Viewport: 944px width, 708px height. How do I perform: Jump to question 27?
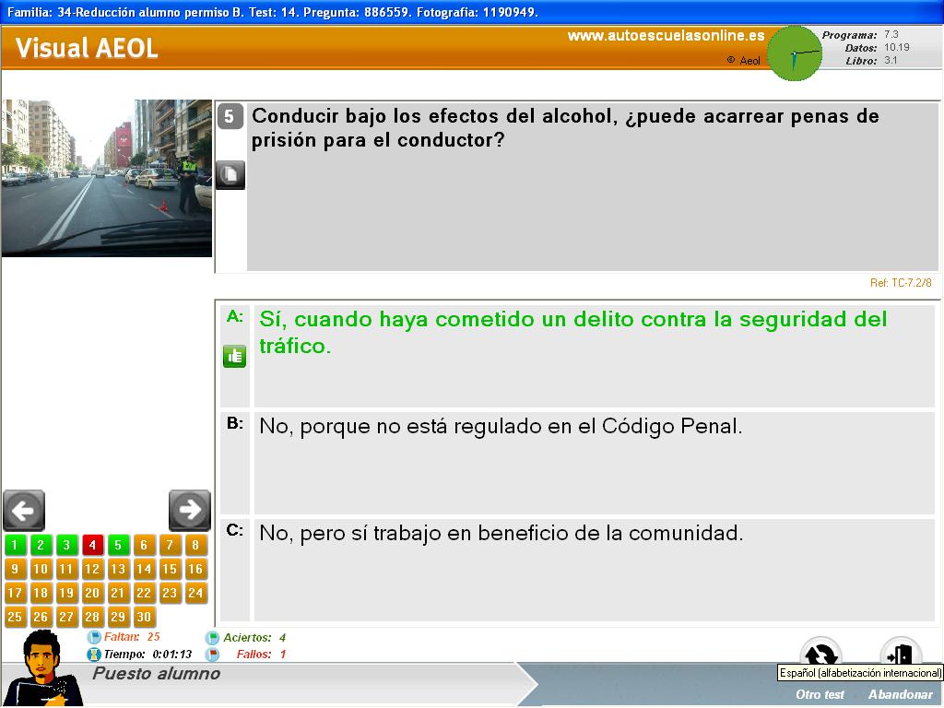(66, 617)
